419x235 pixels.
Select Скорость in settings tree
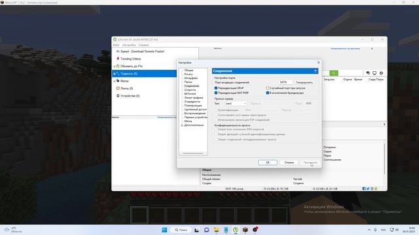click(x=190, y=90)
